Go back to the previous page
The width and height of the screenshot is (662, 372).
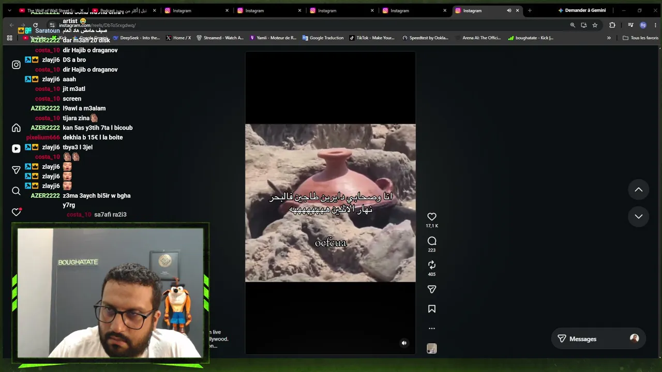pos(11,25)
